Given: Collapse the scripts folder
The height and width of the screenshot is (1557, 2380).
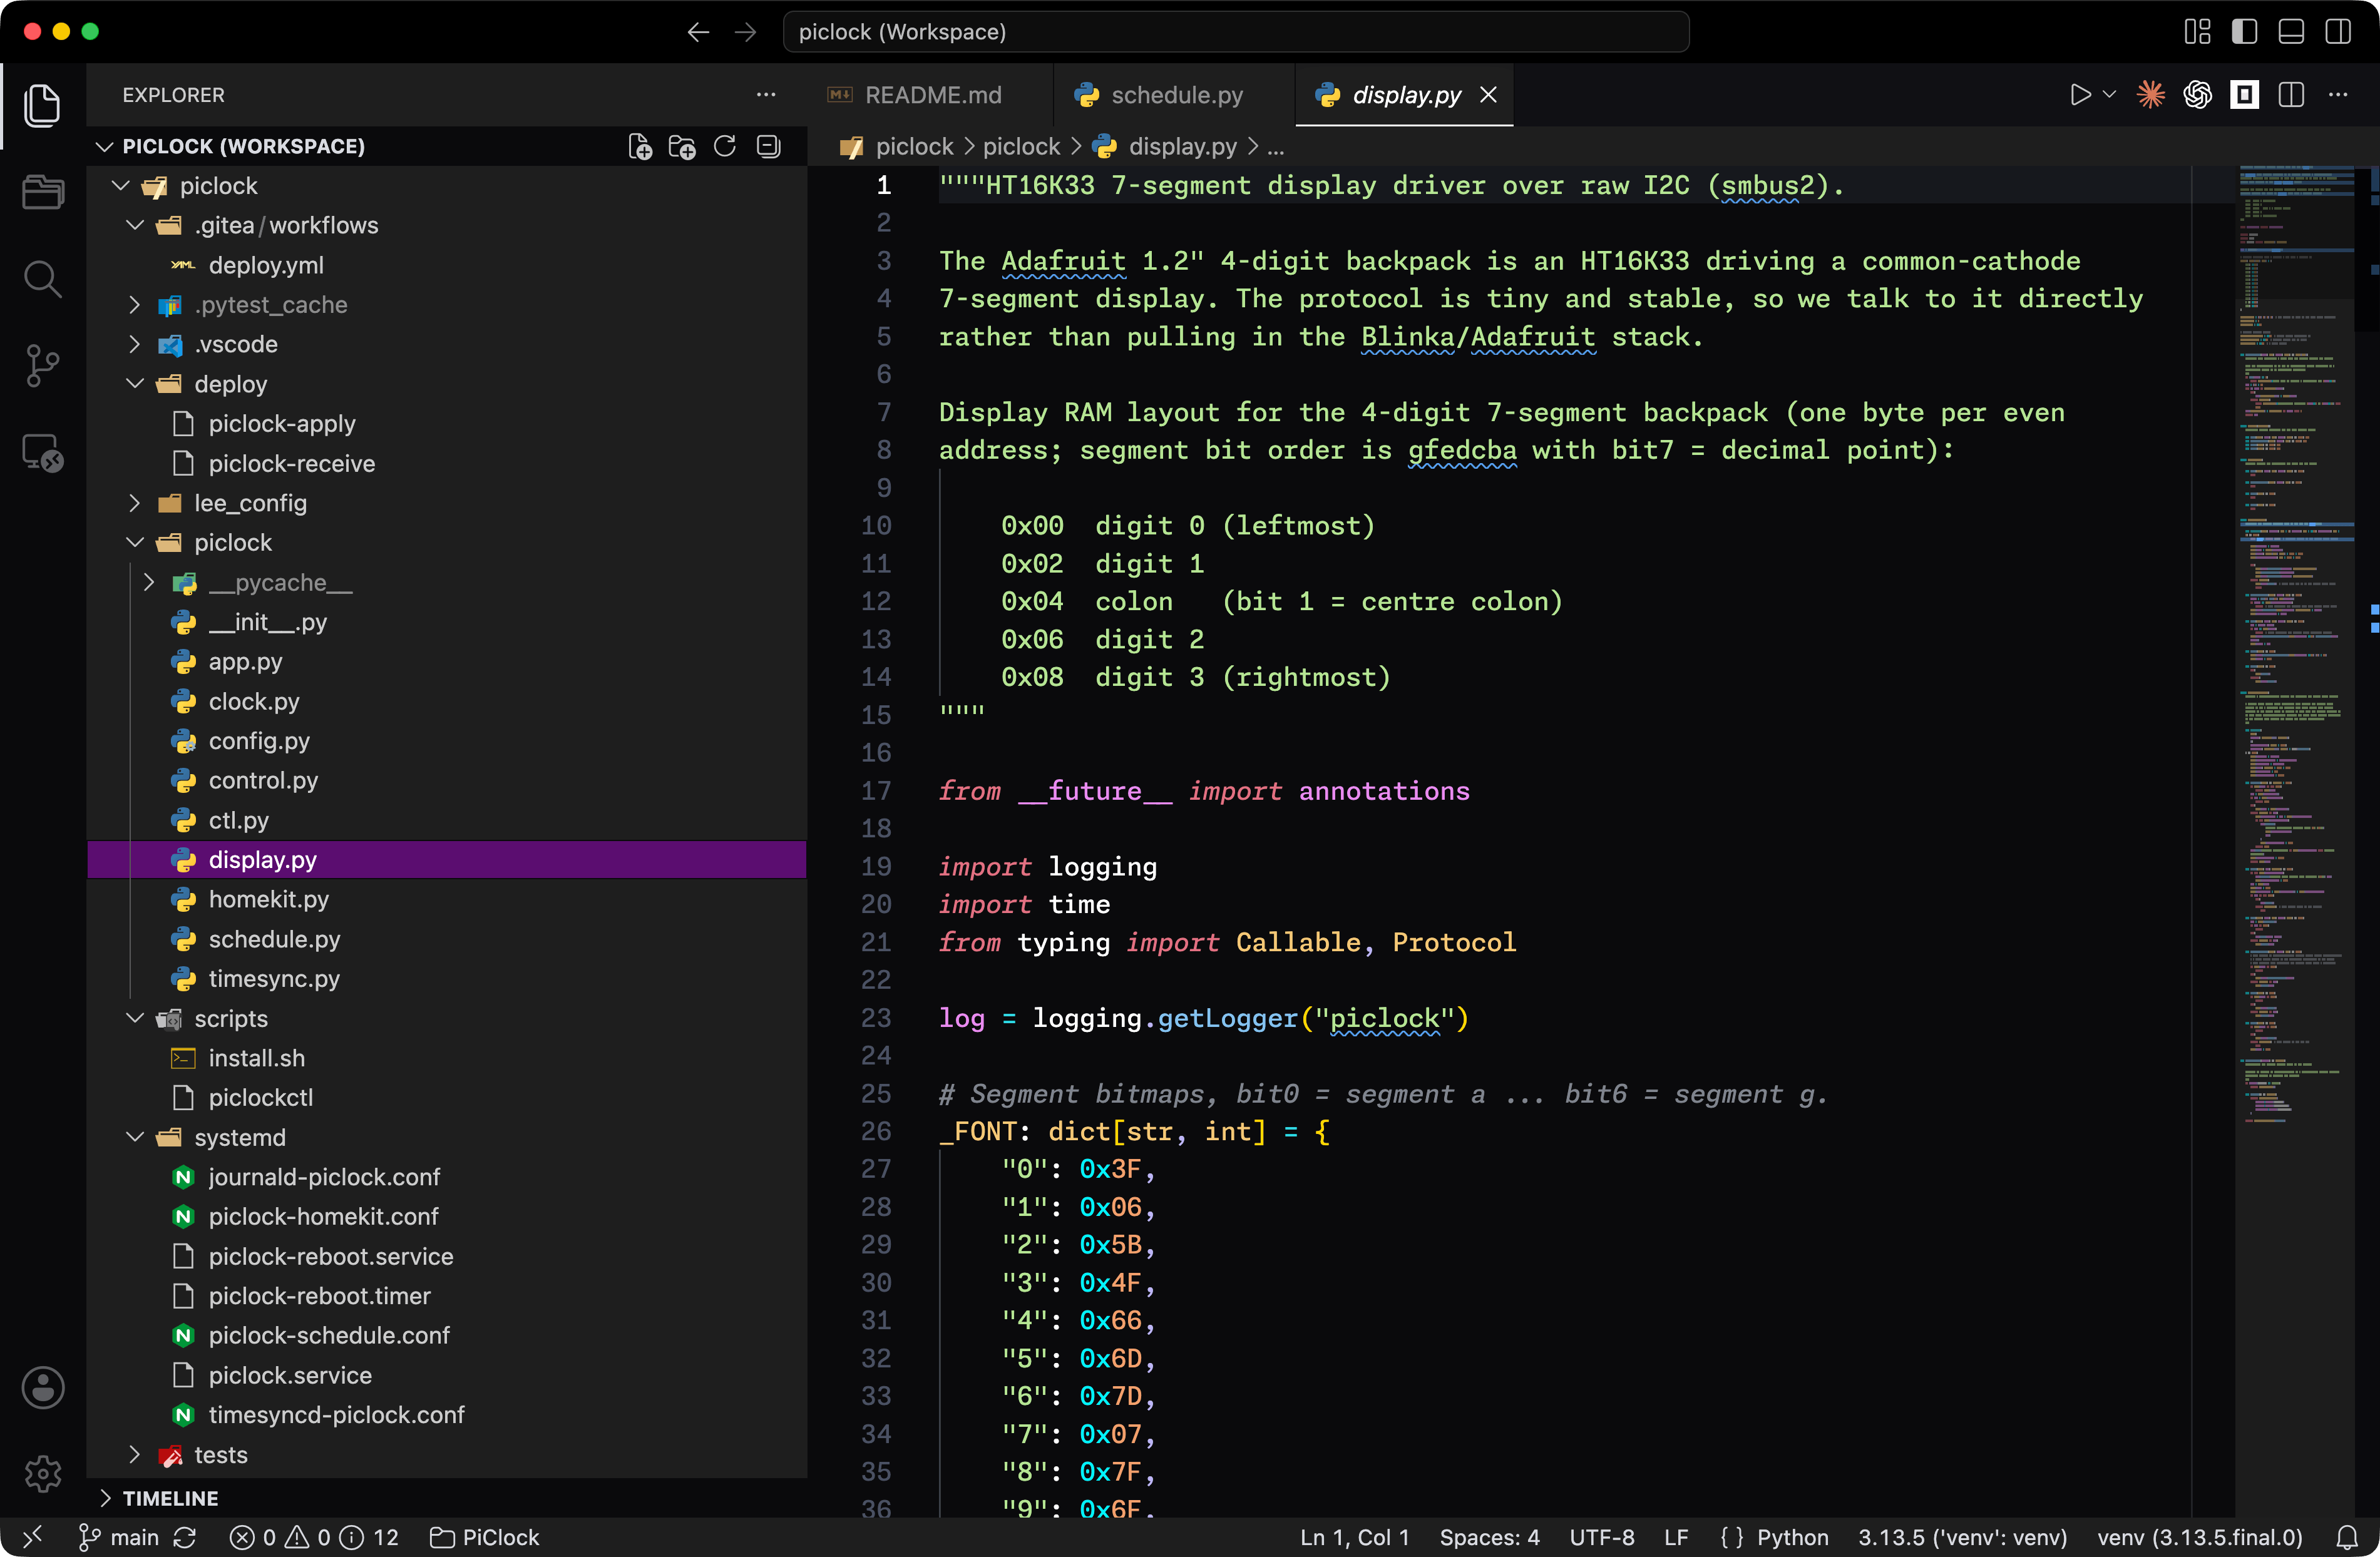Looking at the screenshot, I should tap(135, 1018).
